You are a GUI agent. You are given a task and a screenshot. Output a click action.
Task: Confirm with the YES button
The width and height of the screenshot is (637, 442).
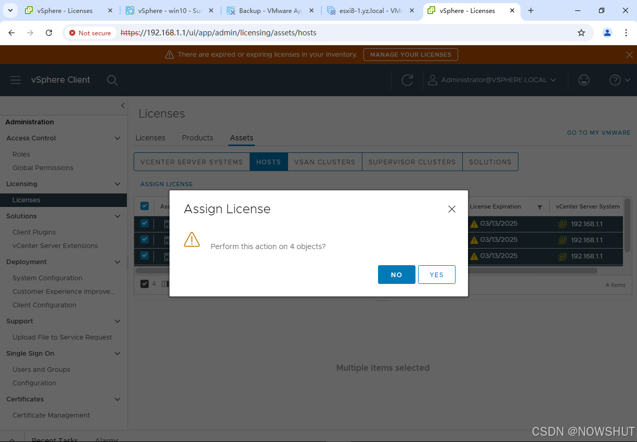click(x=436, y=275)
